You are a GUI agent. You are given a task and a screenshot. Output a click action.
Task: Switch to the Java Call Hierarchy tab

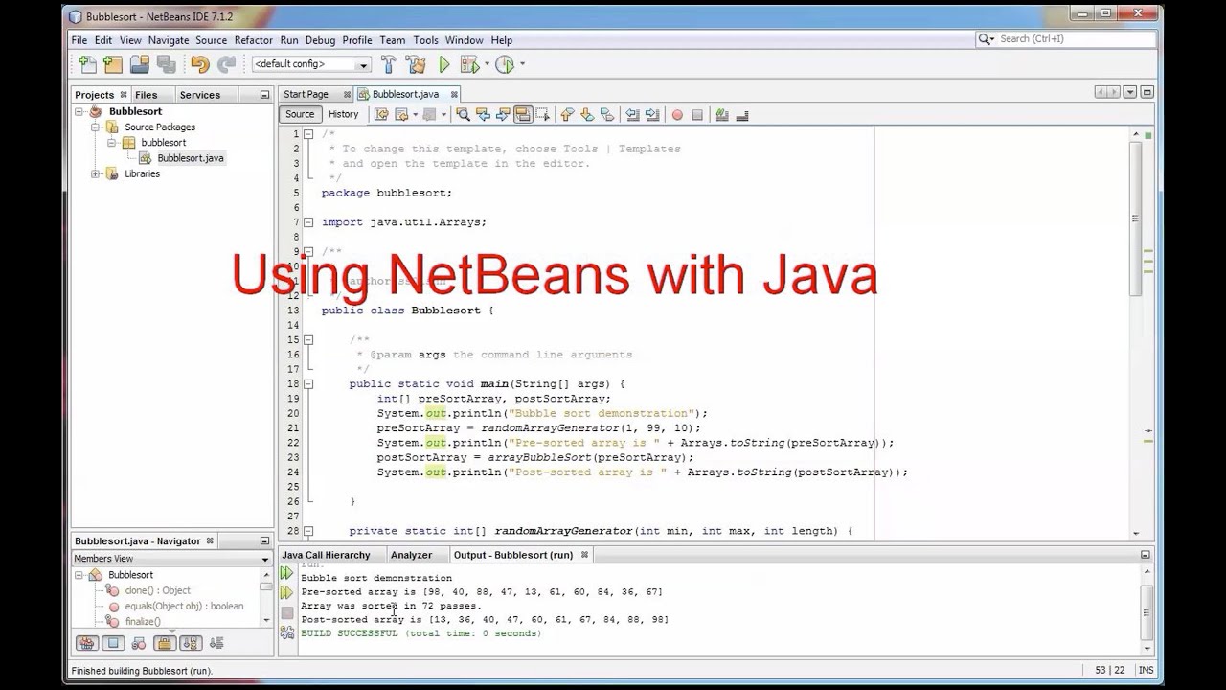pos(326,555)
